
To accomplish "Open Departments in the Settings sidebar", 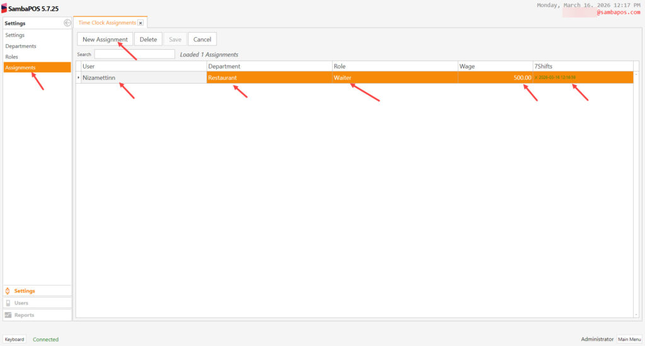I will (x=21, y=46).
